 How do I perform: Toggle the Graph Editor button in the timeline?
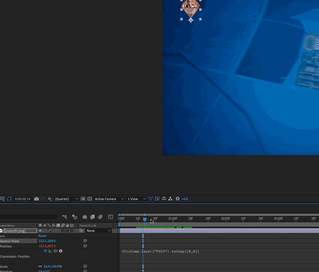(x=111, y=217)
